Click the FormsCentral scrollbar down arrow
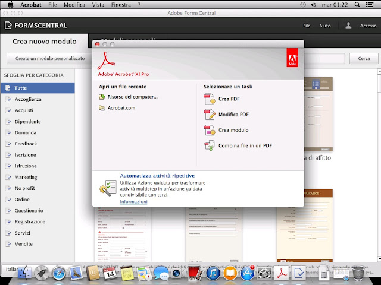The image size is (381, 285). tap(379, 259)
